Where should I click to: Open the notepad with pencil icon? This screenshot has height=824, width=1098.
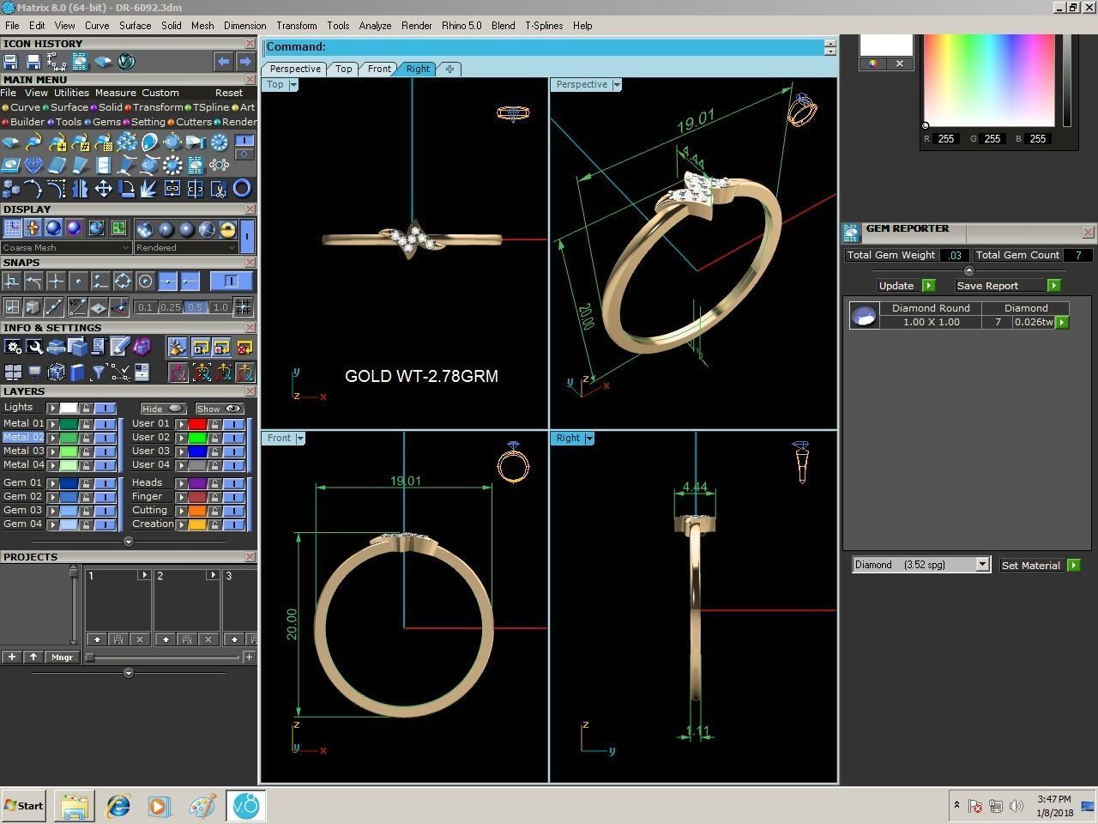coord(120,347)
